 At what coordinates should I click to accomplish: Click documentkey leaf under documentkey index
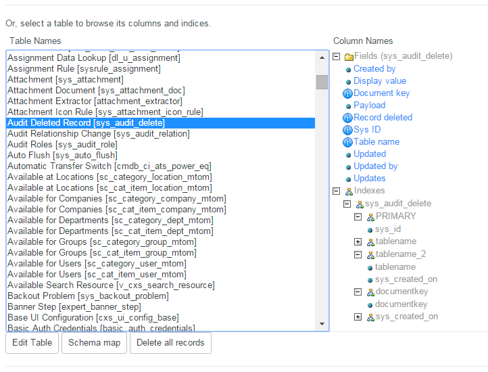tap(401, 304)
